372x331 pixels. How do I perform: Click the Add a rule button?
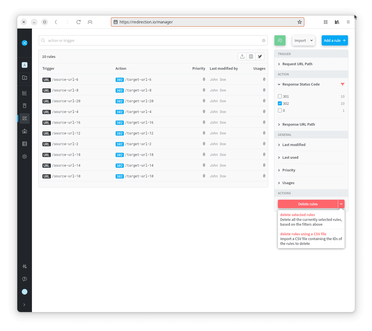[335, 40]
